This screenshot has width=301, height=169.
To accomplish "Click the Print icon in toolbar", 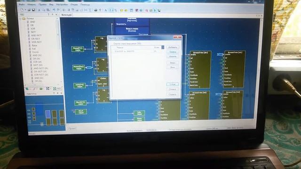I will coord(95,10).
